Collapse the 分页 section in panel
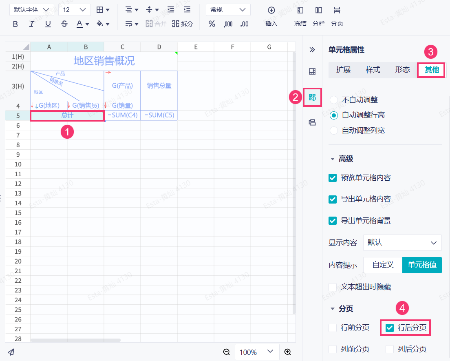The width and height of the screenshot is (450, 361). pos(333,309)
